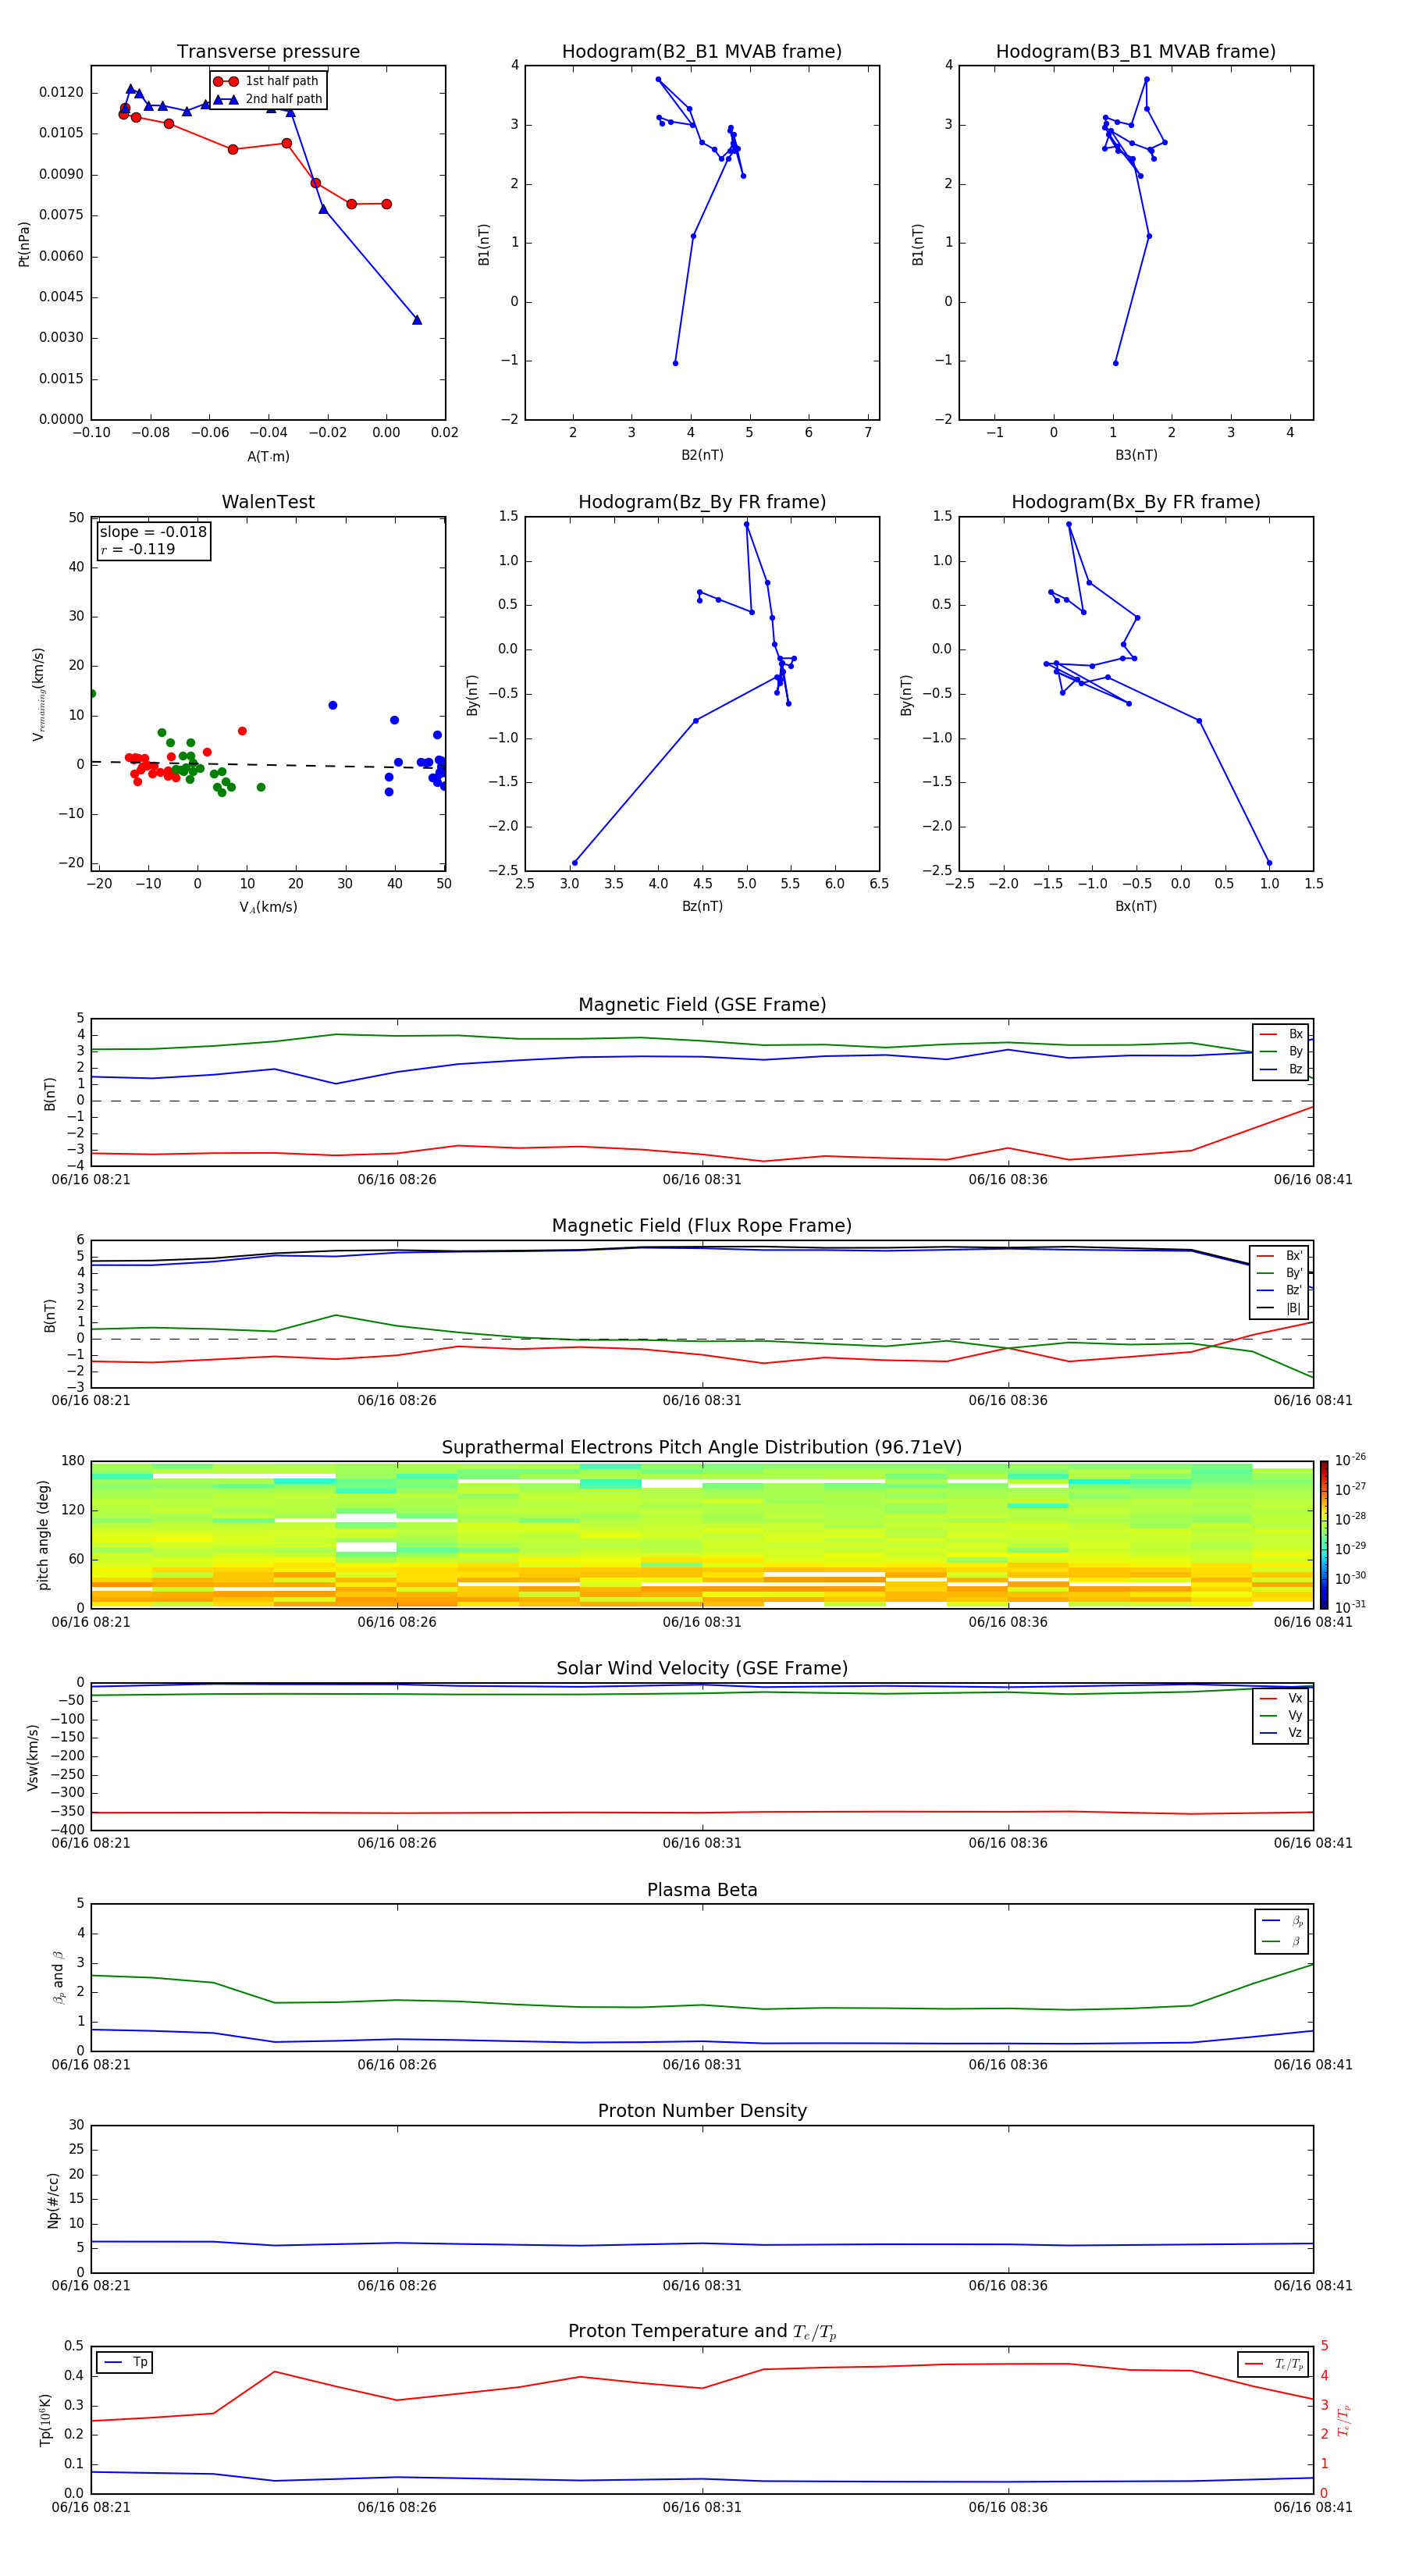Click the 'Hodogram(Bx_By FR frame)' title
1405x2576 pixels.
pos(1136,502)
